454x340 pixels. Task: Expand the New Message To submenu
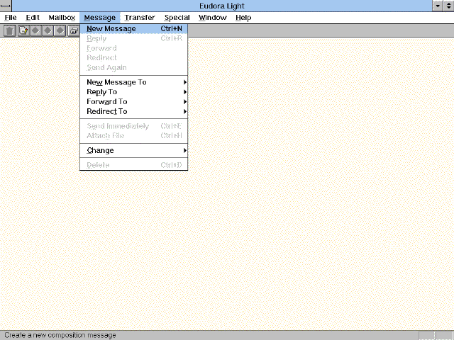pos(134,82)
